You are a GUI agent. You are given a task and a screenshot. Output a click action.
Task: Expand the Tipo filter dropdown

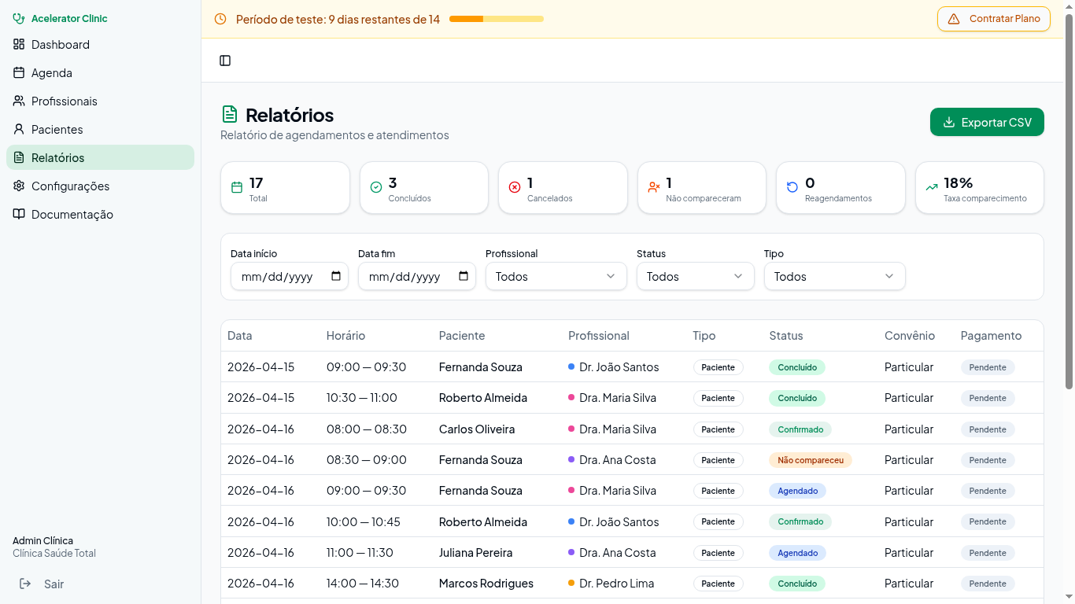tap(834, 276)
